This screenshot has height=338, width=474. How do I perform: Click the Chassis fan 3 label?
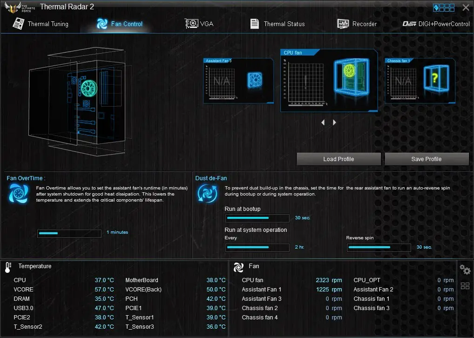(x=372, y=308)
